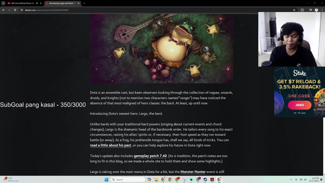Open the Chrome three-dot menu

322,10
